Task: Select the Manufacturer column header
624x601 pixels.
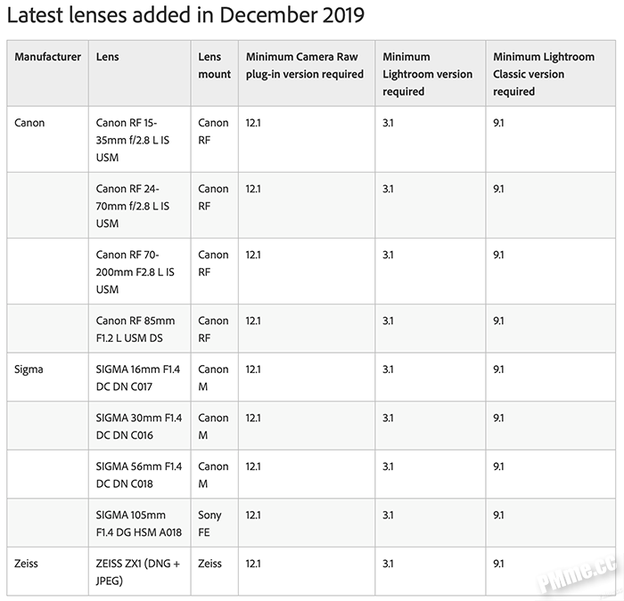Action: [48, 57]
